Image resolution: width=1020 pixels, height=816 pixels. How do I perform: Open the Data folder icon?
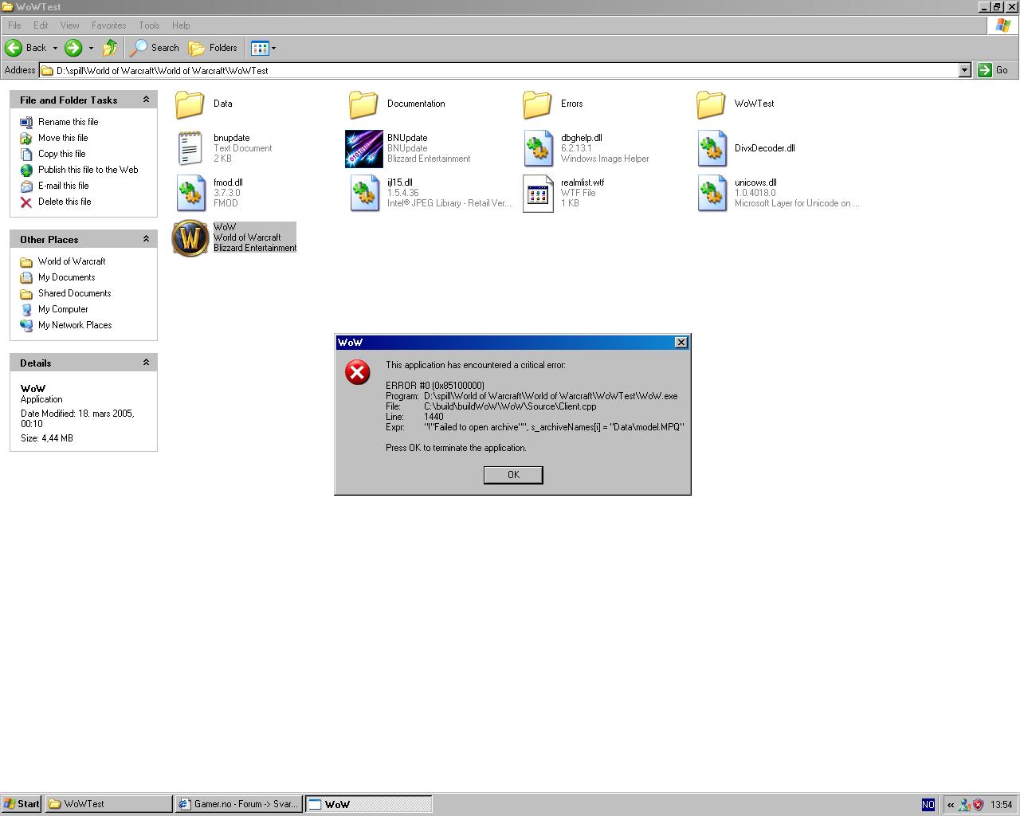click(190, 104)
